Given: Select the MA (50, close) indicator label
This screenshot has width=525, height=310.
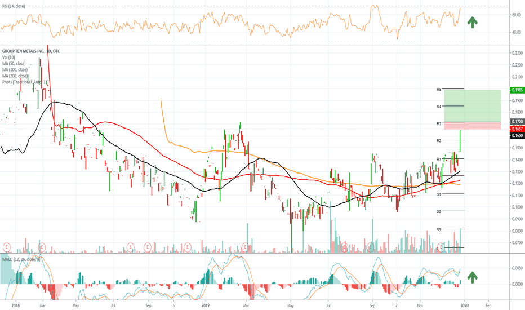Looking at the screenshot, I should point(14,63).
